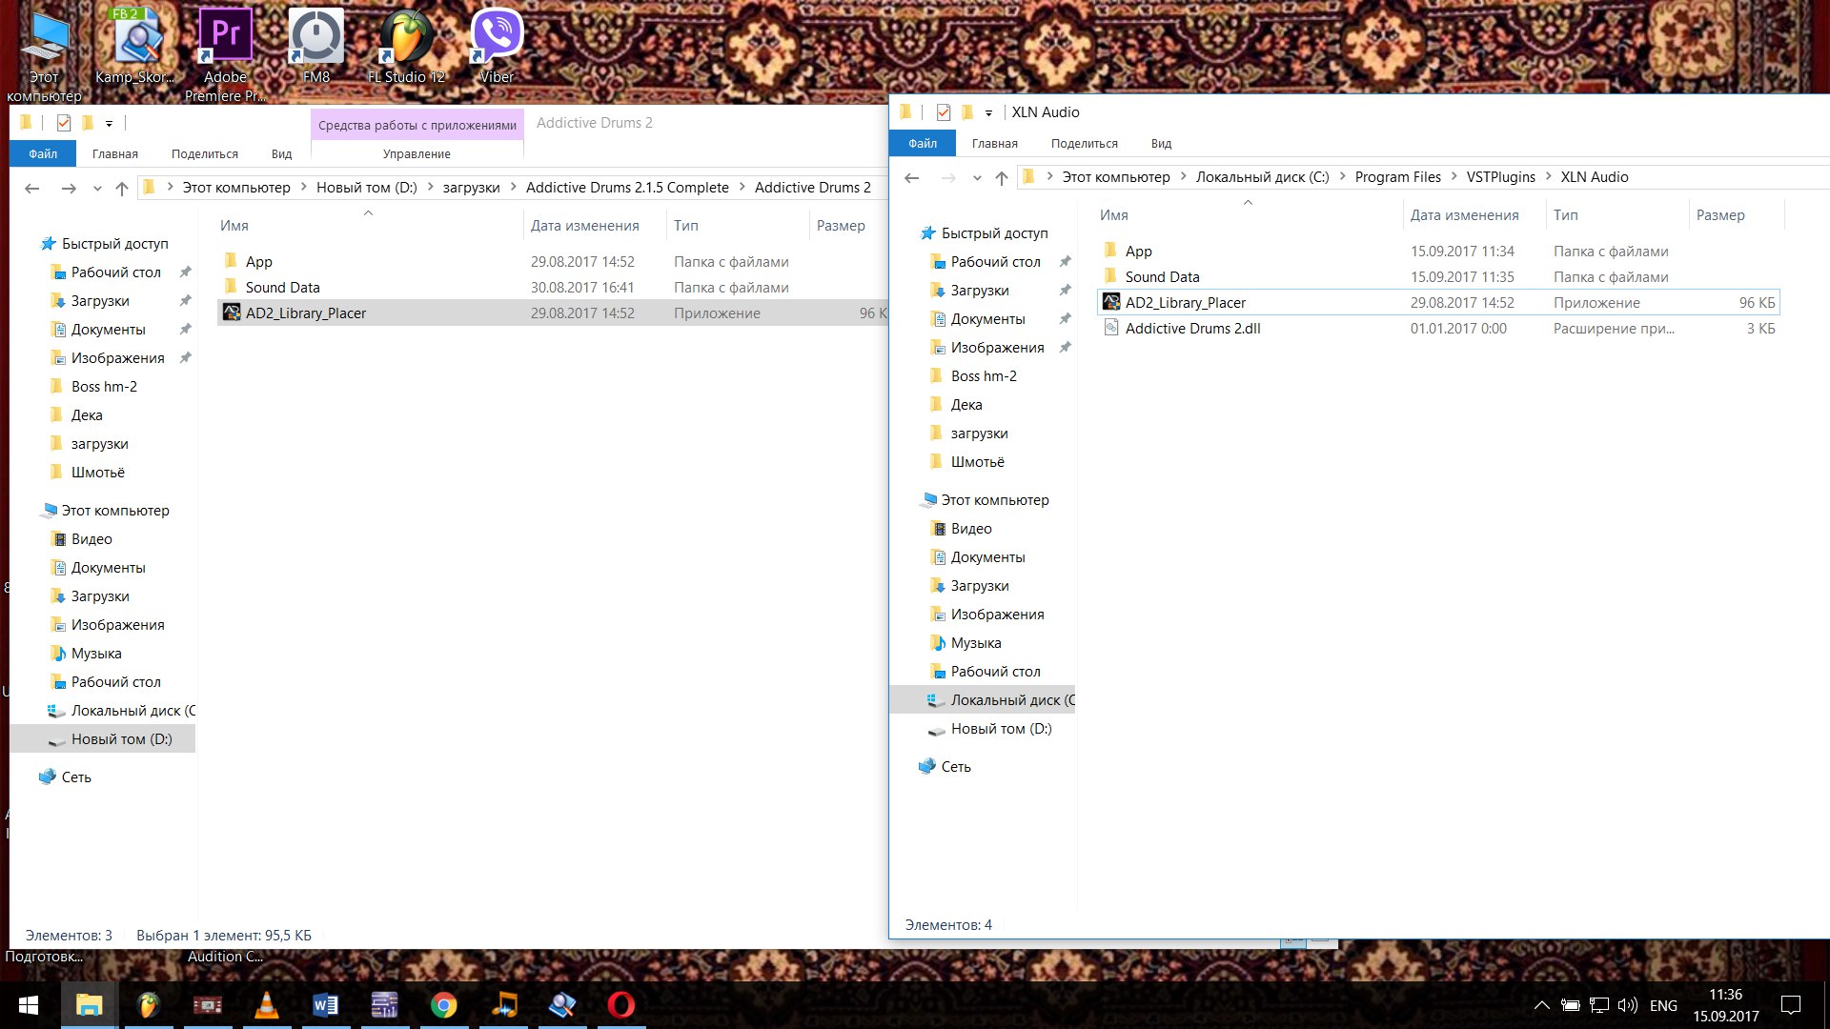Click 'Program Files' in the XLN Audio address bar
The height and width of the screenshot is (1029, 1830).
pyautogui.click(x=1397, y=177)
